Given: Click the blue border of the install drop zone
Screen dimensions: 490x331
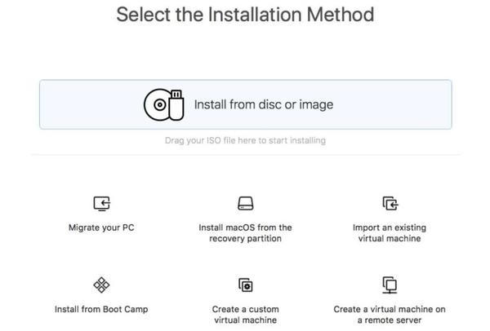Looking at the screenshot, I should 245,80.
